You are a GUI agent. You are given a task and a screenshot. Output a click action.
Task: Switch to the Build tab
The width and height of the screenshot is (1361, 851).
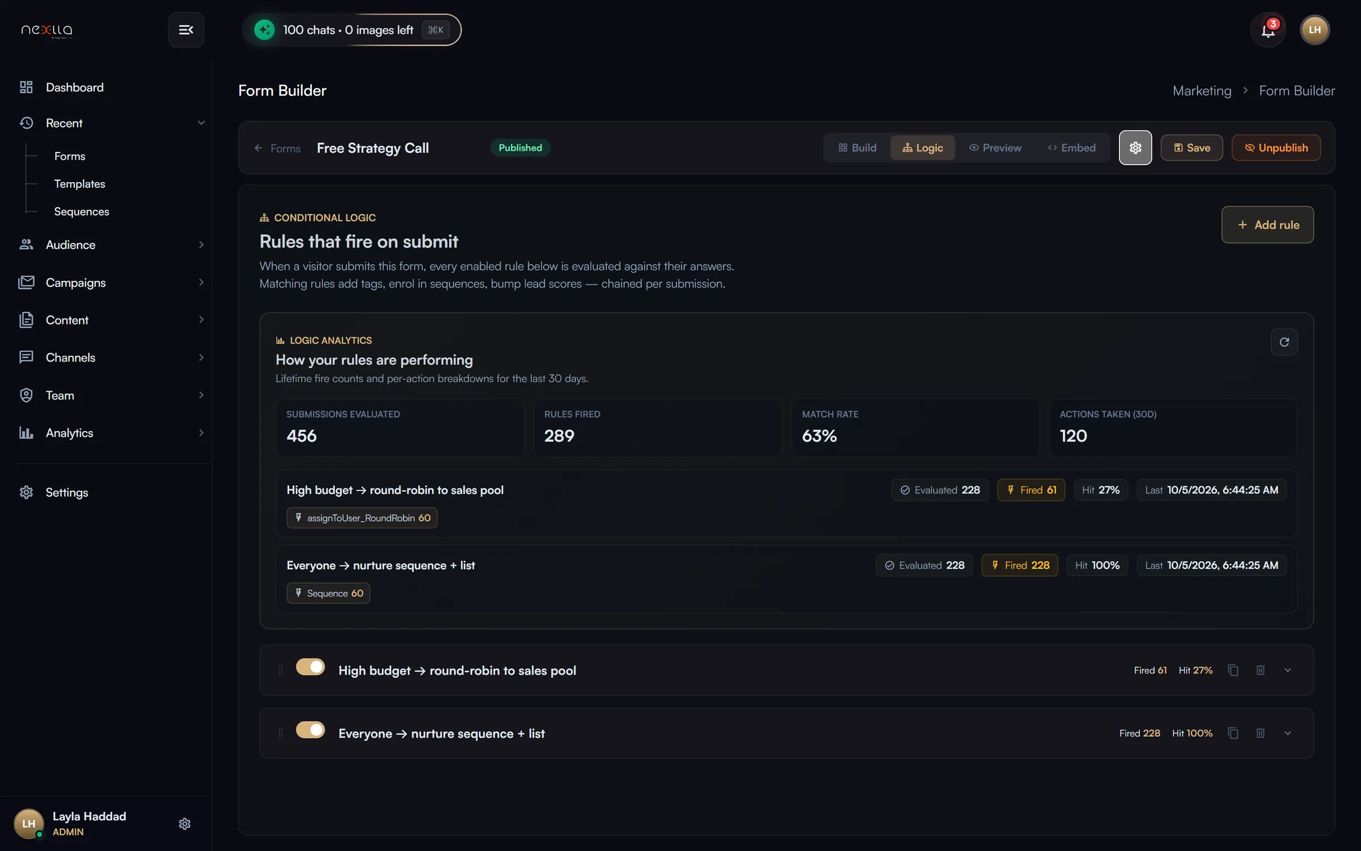857,148
